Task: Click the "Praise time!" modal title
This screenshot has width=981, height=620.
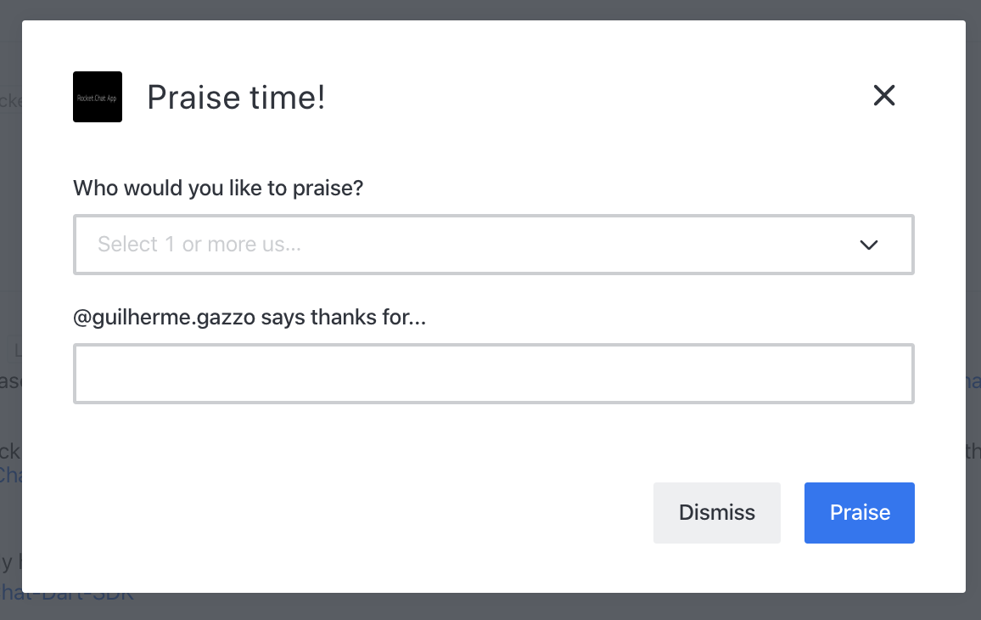Action: click(x=236, y=97)
